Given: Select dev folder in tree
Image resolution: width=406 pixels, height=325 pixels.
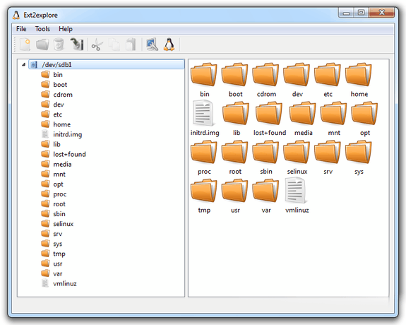Looking at the screenshot, I should coord(52,105).
